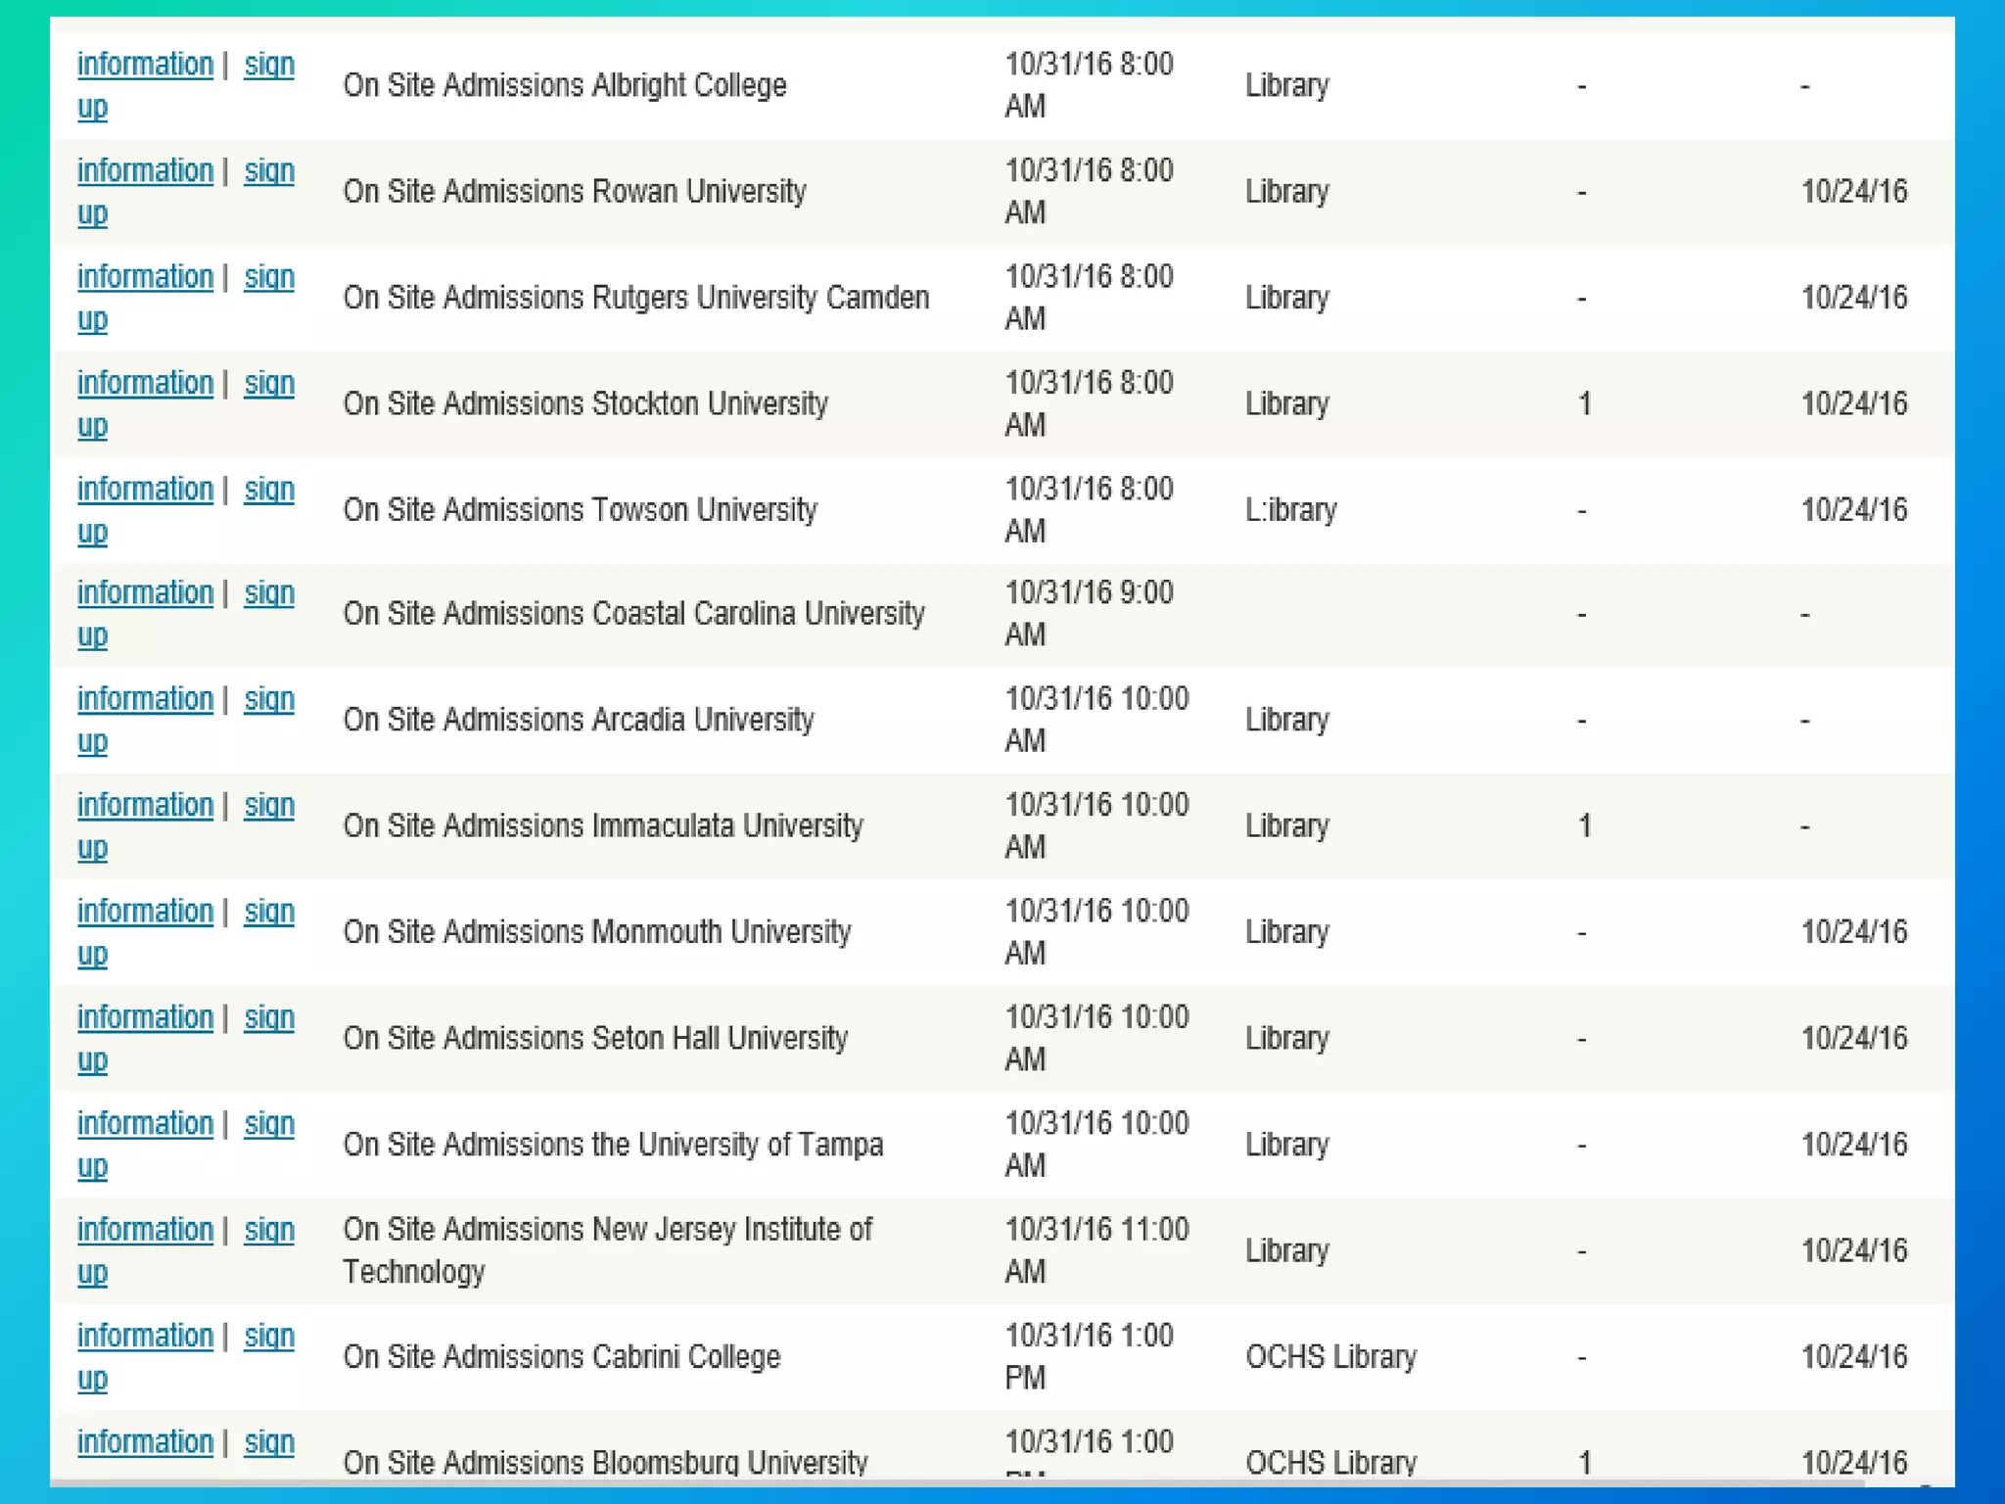Open information for Immaculata University
The image size is (2005, 1504).
pyautogui.click(x=145, y=806)
